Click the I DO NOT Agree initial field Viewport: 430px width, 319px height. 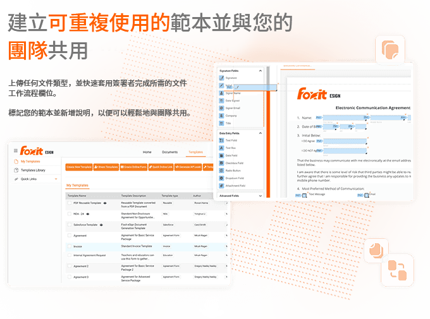click(345, 151)
